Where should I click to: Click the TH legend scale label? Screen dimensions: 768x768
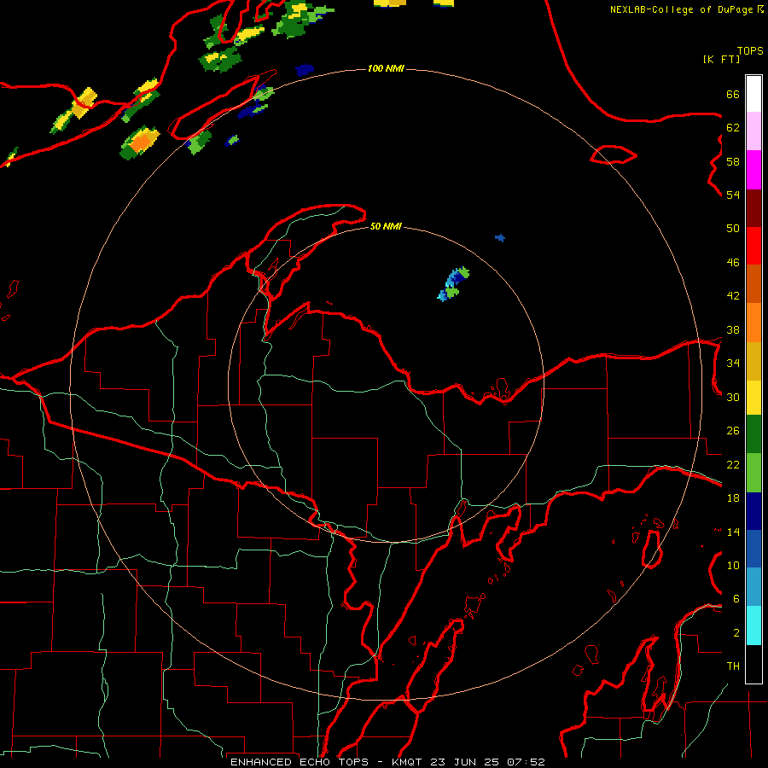pyautogui.click(x=733, y=666)
